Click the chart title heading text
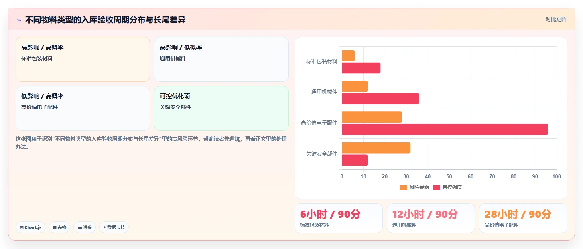 click(x=105, y=20)
